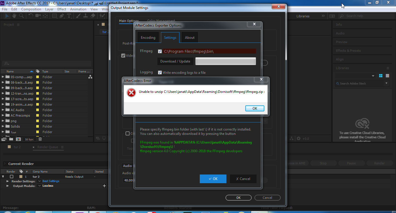Click the Download / Update button
Image resolution: width=396 pixels, height=213 pixels.
[175, 61]
